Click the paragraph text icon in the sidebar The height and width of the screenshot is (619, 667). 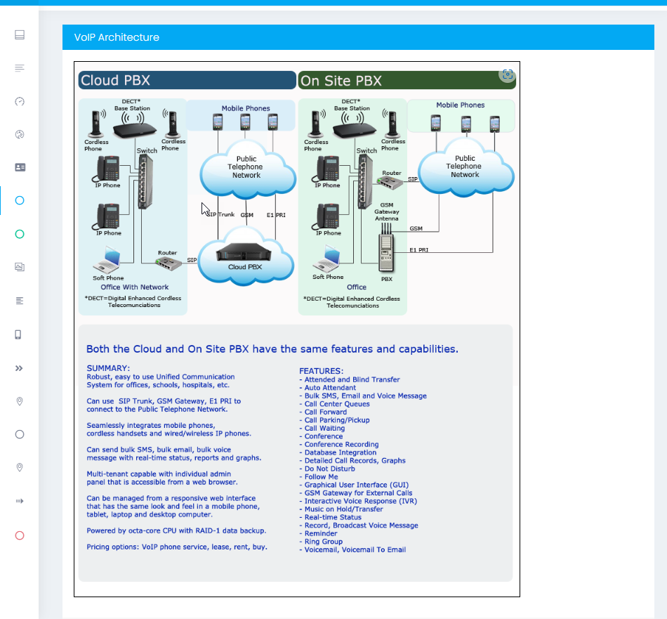19,300
